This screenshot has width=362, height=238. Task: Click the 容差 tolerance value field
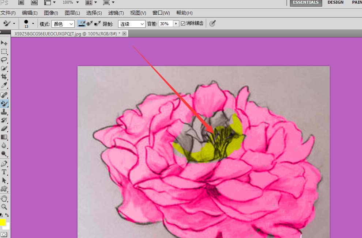click(166, 23)
